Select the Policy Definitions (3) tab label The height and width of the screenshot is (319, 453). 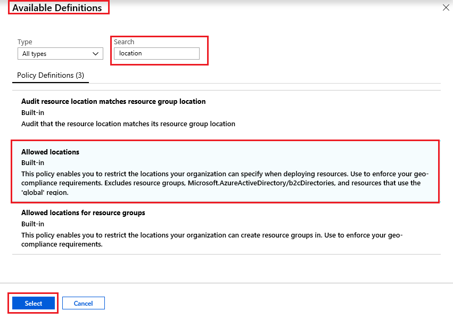(x=50, y=75)
